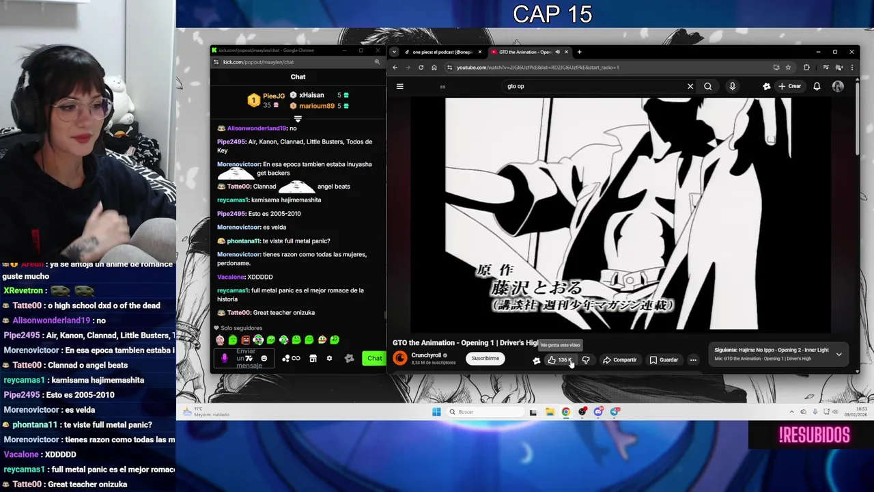Like the GTO opening video
The width and height of the screenshot is (874, 492).
coord(560,360)
